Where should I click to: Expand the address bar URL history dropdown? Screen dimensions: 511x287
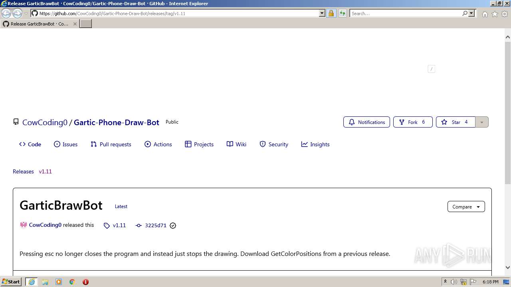pos(322,13)
